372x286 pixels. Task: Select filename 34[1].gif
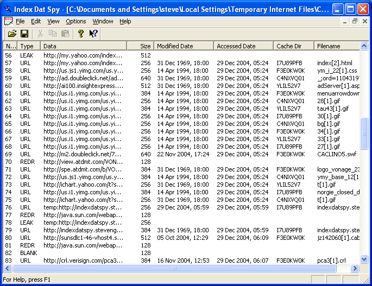329,131
